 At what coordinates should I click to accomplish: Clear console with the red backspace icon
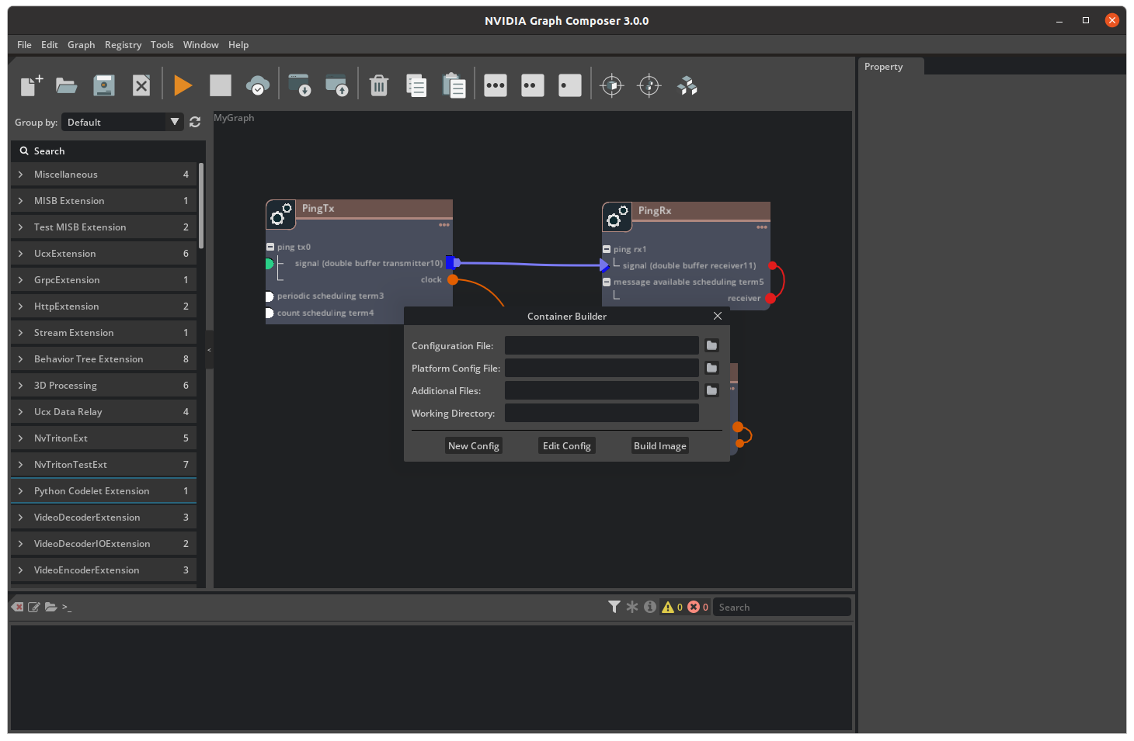tap(17, 607)
